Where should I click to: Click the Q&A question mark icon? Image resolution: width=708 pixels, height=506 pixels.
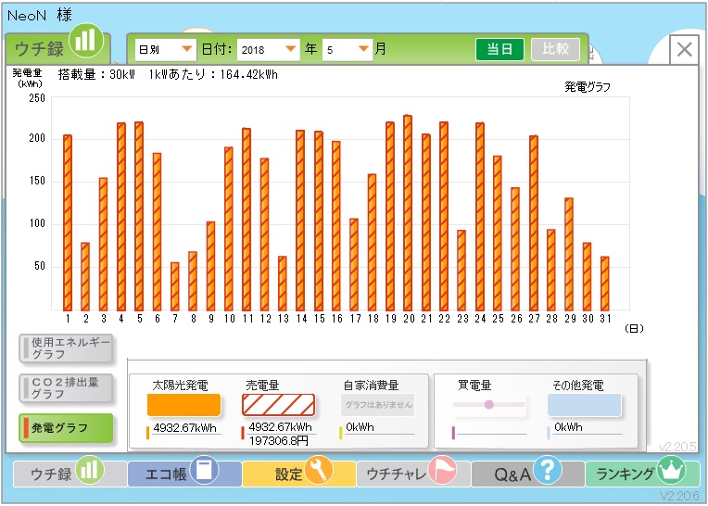tap(548, 470)
